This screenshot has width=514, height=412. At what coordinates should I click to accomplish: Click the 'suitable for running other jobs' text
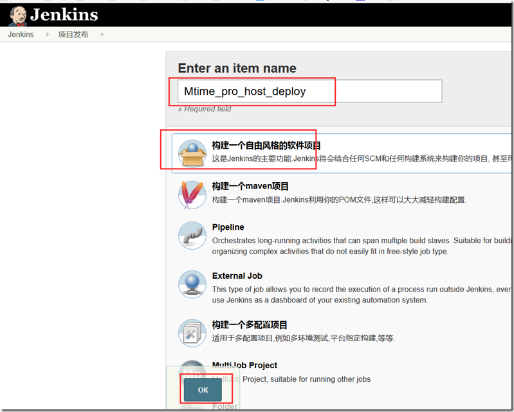[x=320, y=379]
